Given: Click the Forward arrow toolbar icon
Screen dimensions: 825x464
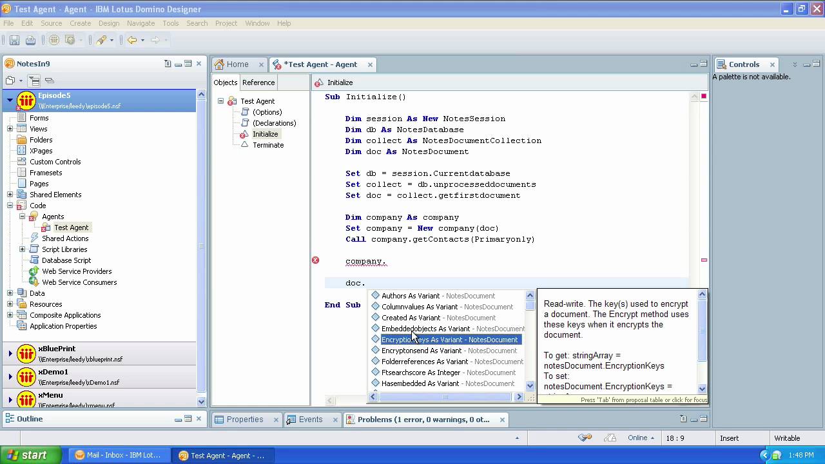Looking at the screenshot, I should tap(155, 40).
